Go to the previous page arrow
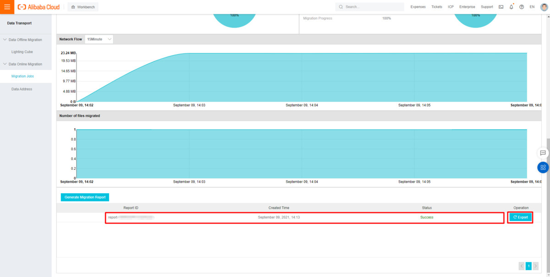Image resolution: width=550 pixels, height=277 pixels. pos(522,266)
